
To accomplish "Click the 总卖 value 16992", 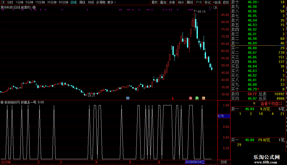I will [279, 94].
